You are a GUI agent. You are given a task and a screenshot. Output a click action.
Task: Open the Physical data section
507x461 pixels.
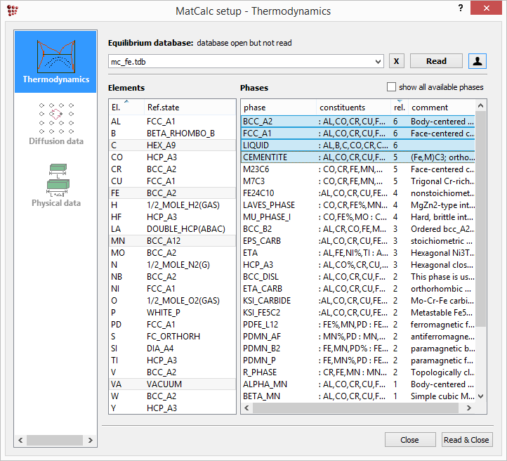[x=55, y=186]
